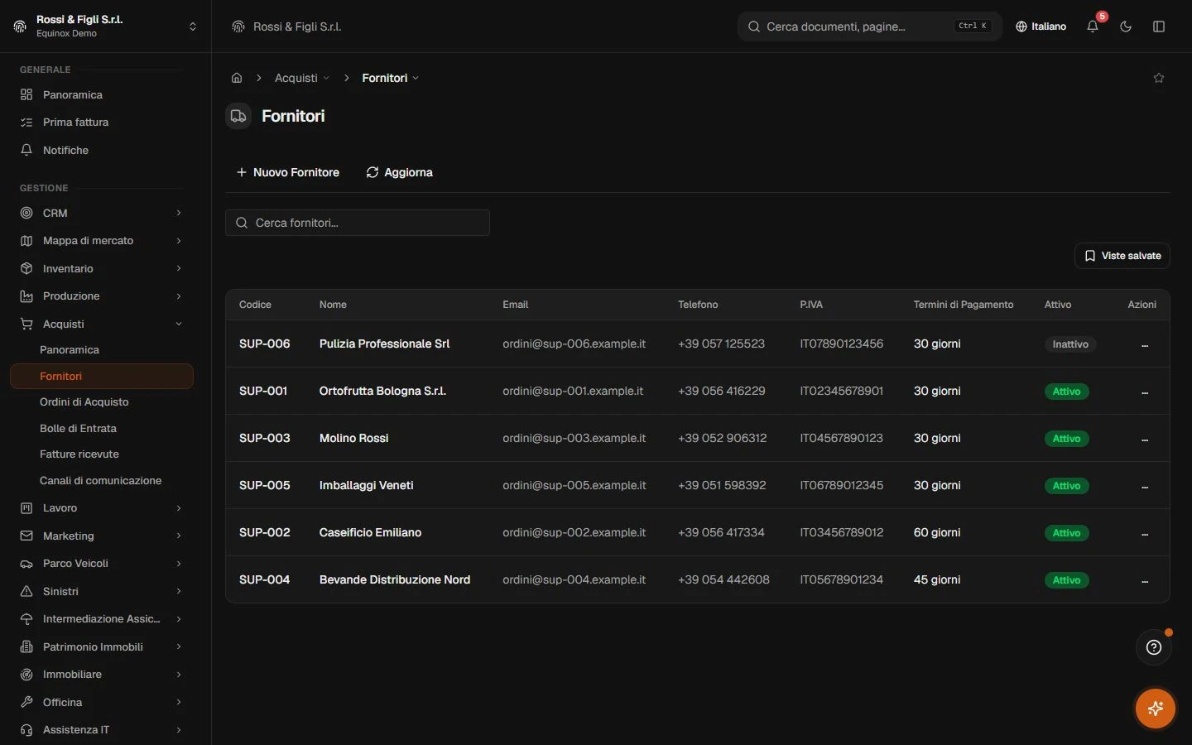
Task: Mark page as favorite with star icon
Action: pyautogui.click(x=1159, y=78)
